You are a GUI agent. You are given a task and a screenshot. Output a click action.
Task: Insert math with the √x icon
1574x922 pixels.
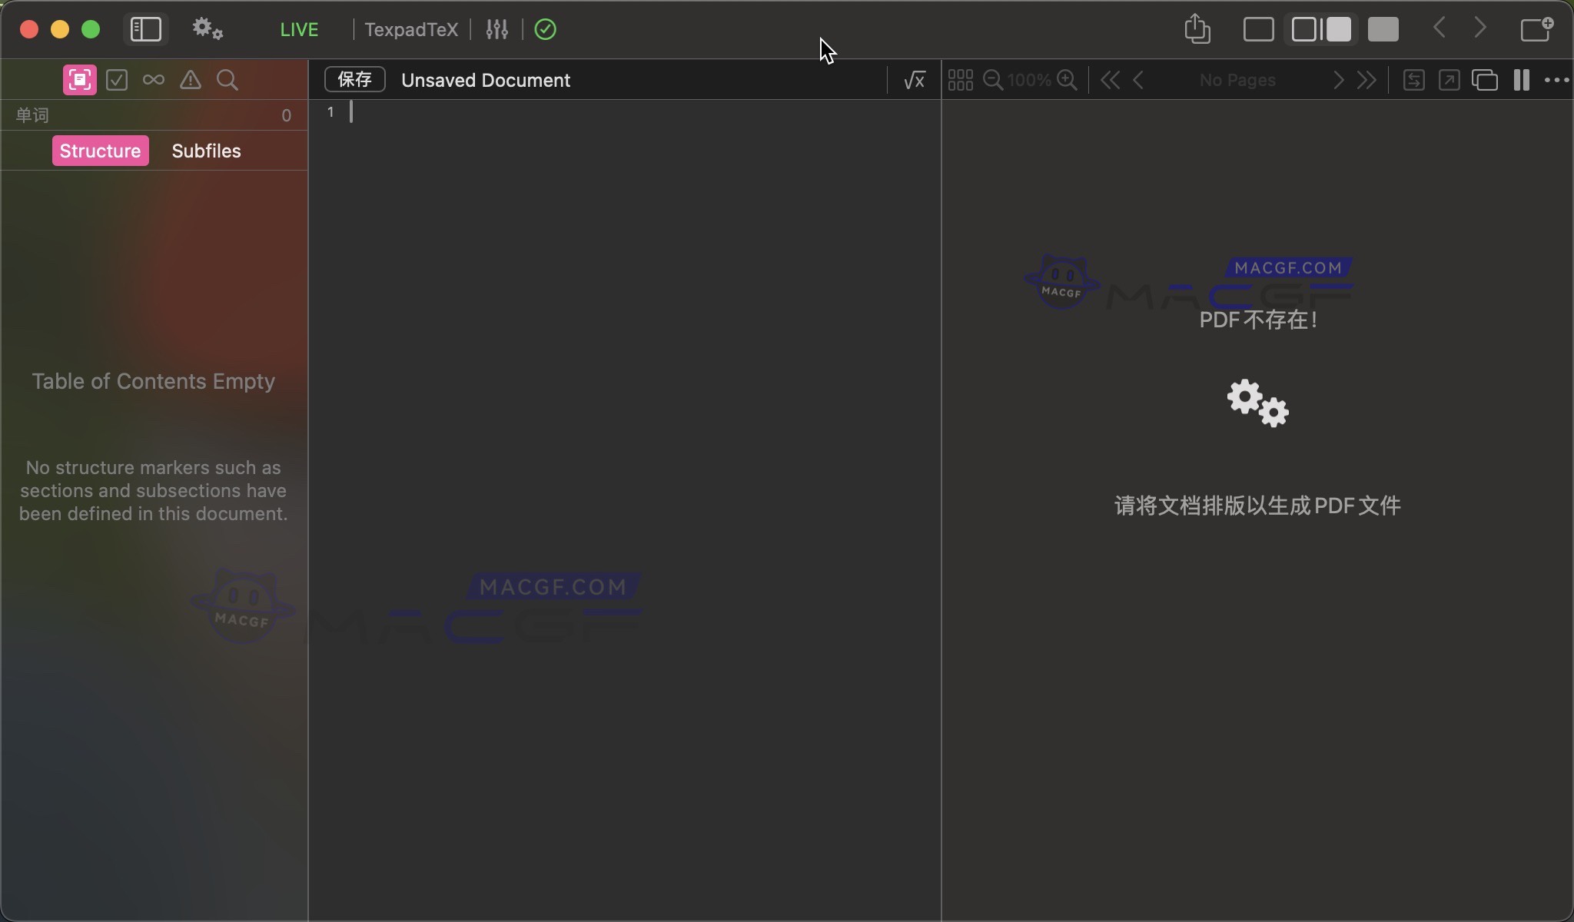[x=913, y=80]
